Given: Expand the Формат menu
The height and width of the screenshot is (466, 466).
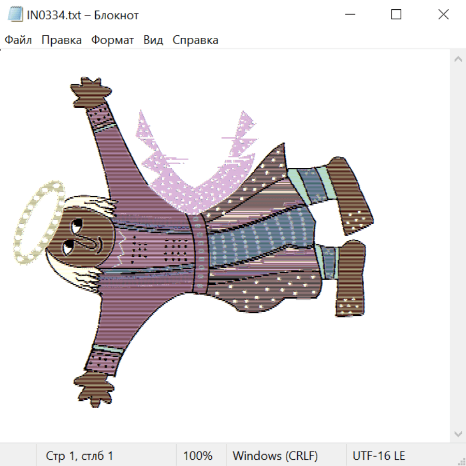Looking at the screenshot, I should 112,40.
